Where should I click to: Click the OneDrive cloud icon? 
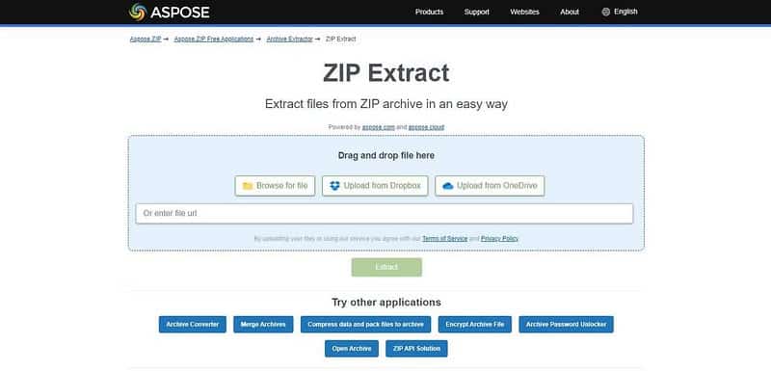448,186
